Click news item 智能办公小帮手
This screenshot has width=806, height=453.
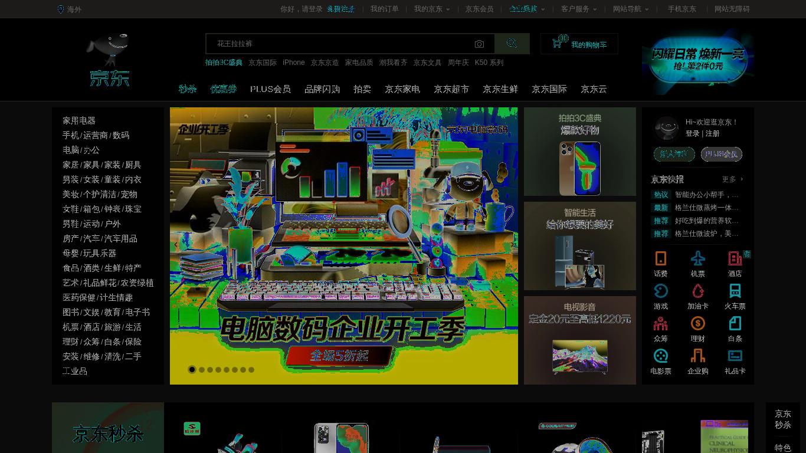(707, 195)
